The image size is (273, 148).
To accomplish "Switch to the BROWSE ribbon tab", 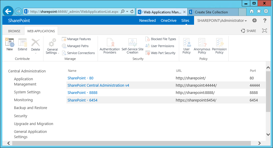I will point(14,31).
